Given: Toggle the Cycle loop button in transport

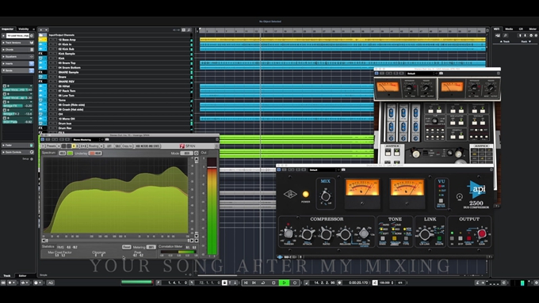Looking at the screenshot, I should 263,282.
